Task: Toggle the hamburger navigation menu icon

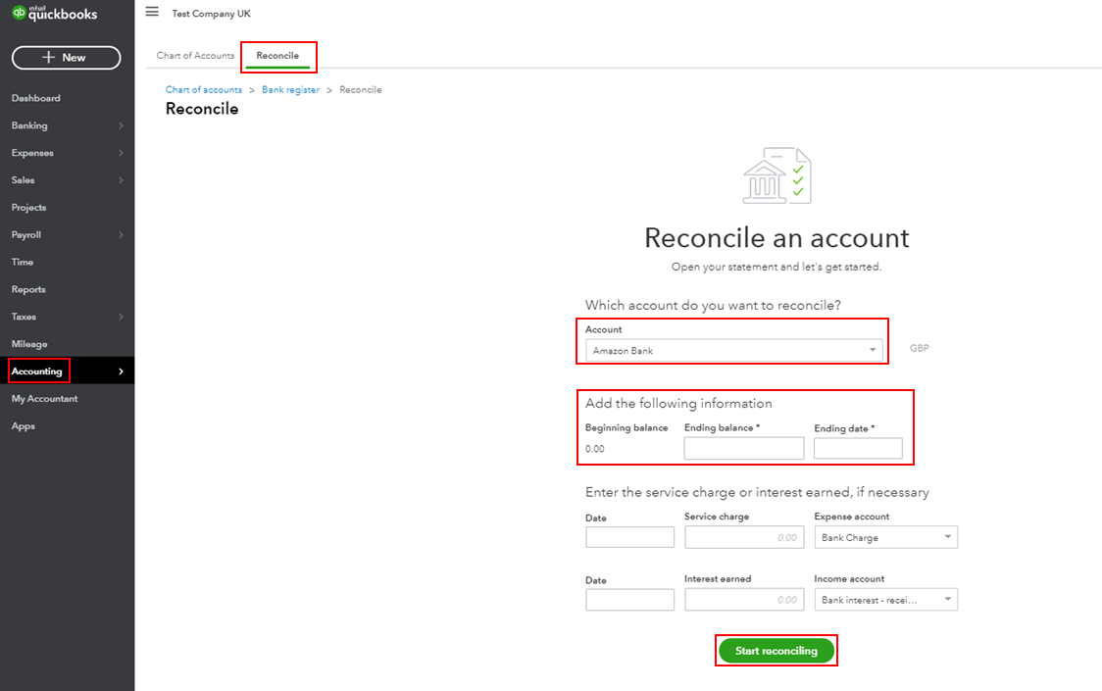Action: click(152, 12)
